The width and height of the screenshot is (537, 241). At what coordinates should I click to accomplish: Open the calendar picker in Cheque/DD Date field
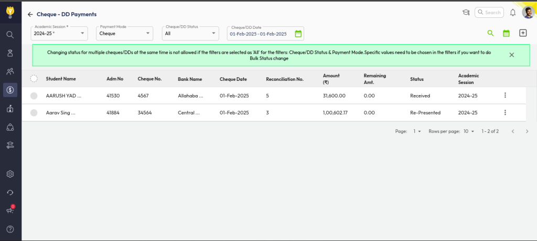pos(298,34)
